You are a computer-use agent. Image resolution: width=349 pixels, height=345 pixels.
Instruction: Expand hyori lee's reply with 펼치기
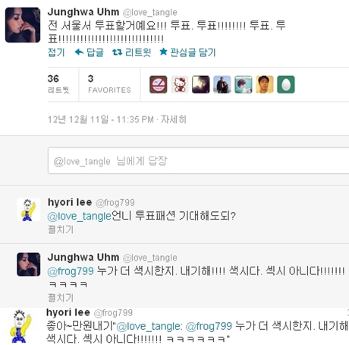click(61, 229)
